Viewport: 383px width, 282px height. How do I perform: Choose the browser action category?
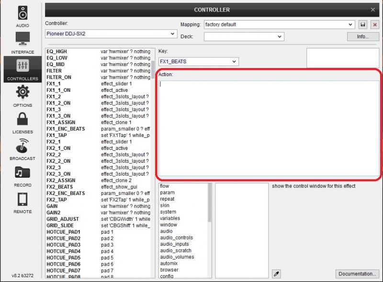pyautogui.click(x=183, y=270)
